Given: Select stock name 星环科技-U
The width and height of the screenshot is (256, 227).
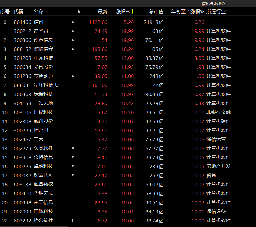Looking at the screenshot, I should (x=46, y=85).
